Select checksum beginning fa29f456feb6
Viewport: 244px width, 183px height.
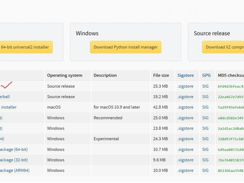(231, 107)
